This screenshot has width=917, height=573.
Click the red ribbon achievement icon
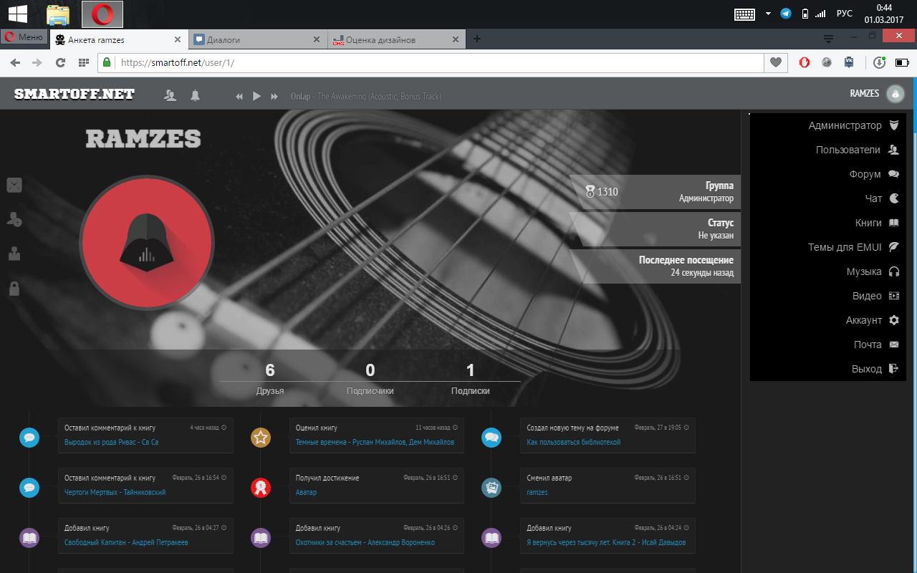point(261,488)
